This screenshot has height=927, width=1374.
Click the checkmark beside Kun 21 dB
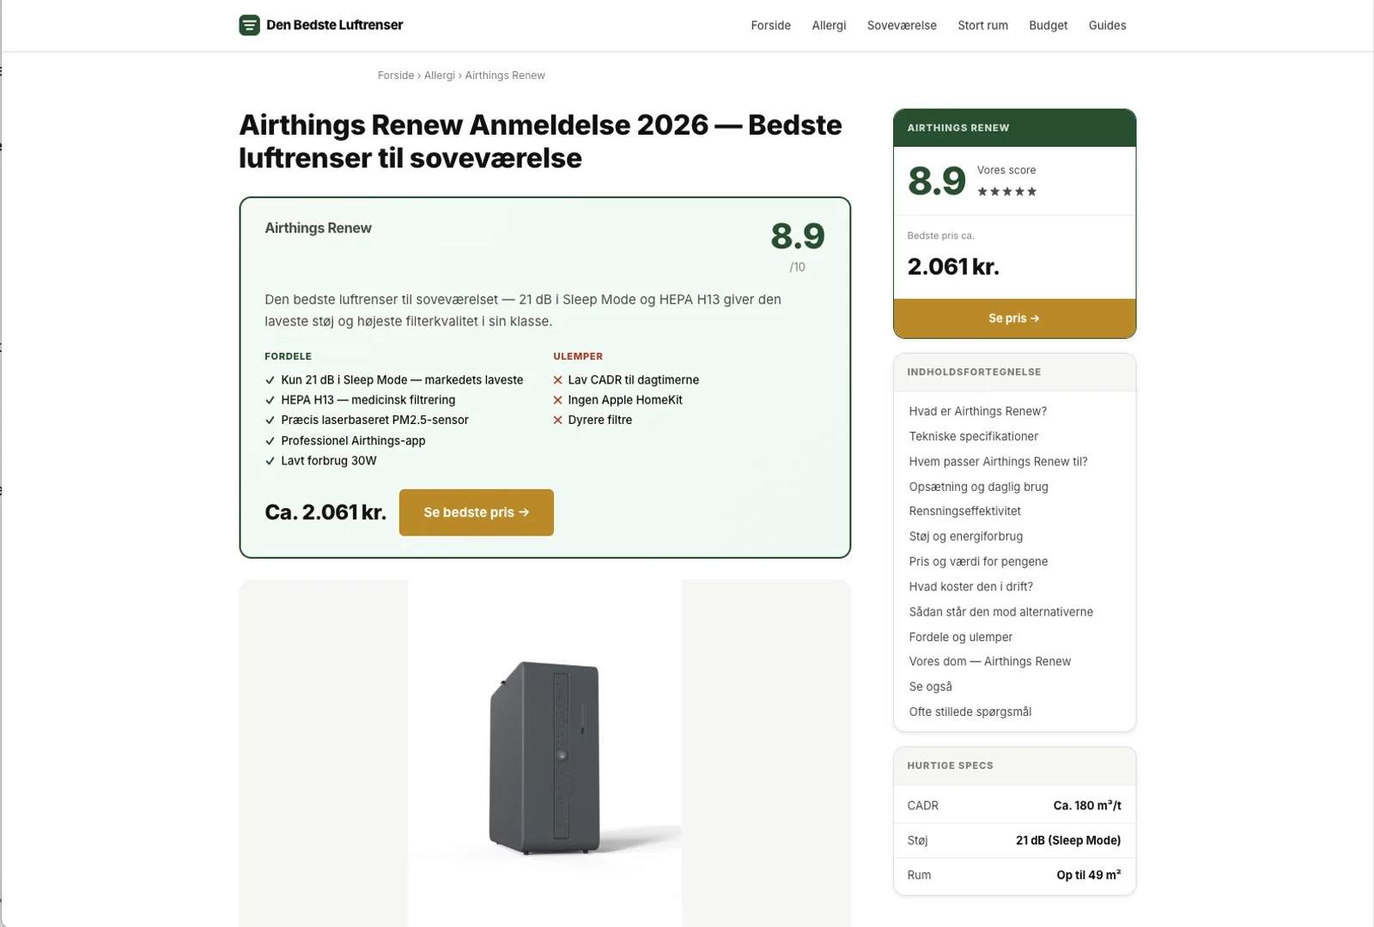coord(271,380)
